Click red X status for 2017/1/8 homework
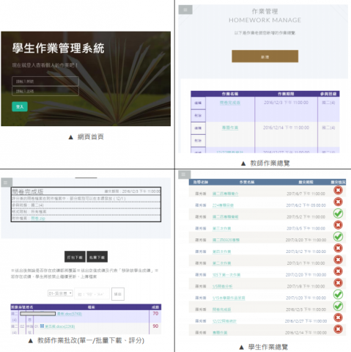This screenshot has height=352, width=351. point(338,283)
